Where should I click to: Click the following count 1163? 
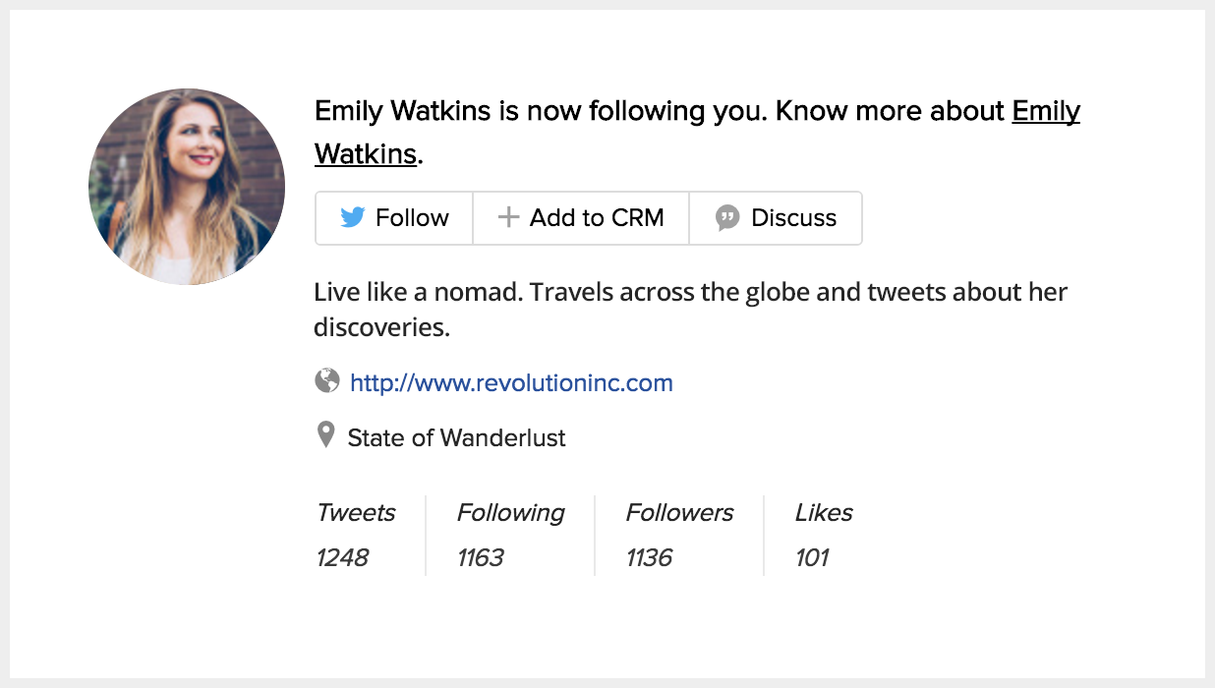(481, 558)
